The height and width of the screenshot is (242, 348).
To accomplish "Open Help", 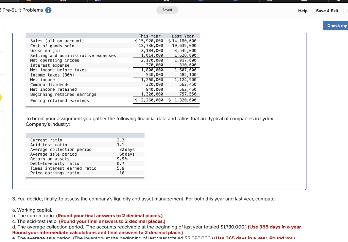I will click(302, 11).
